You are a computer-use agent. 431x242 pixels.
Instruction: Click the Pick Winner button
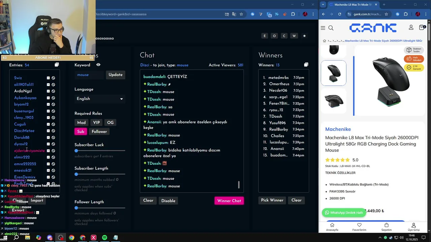[272, 200]
